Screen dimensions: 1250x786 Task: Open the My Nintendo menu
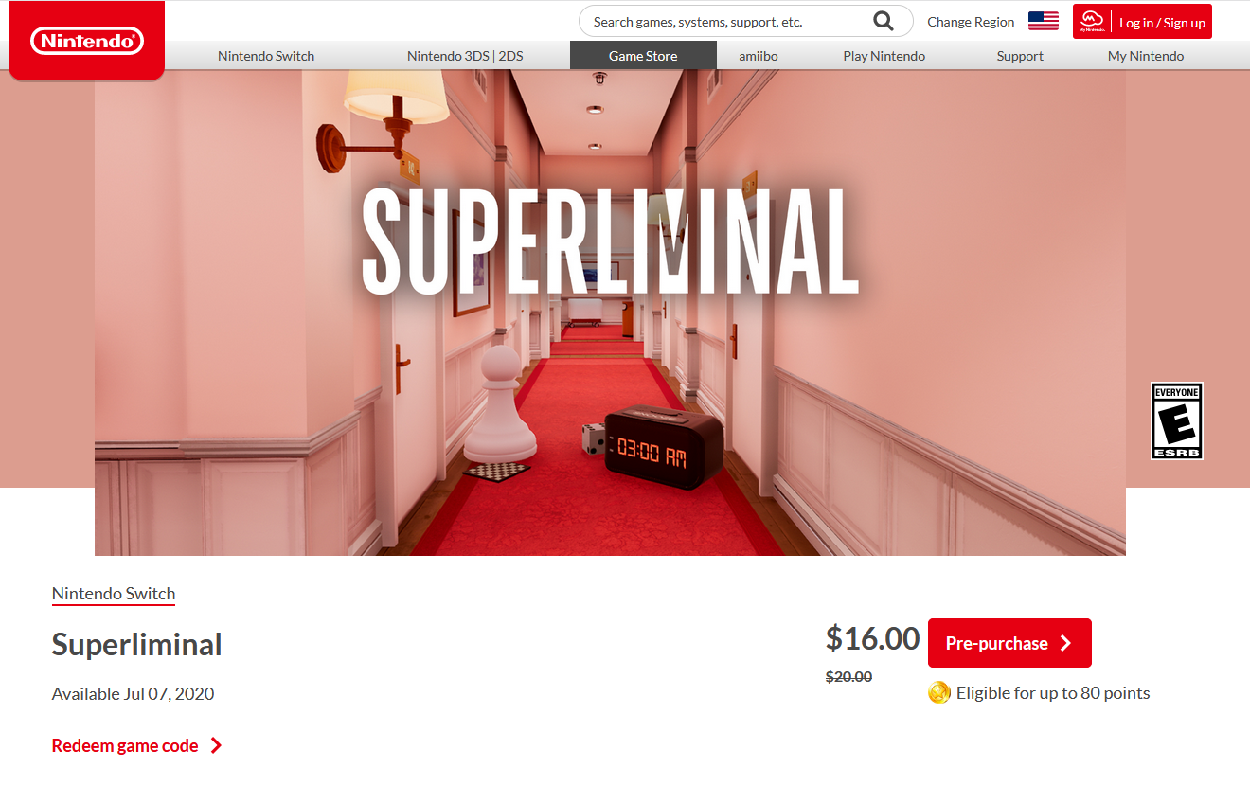point(1146,56)
